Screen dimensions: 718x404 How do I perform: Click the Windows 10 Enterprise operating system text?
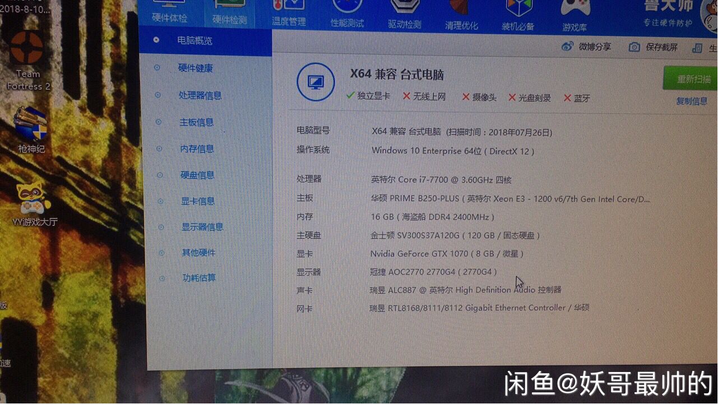click(x=453, y=151)
